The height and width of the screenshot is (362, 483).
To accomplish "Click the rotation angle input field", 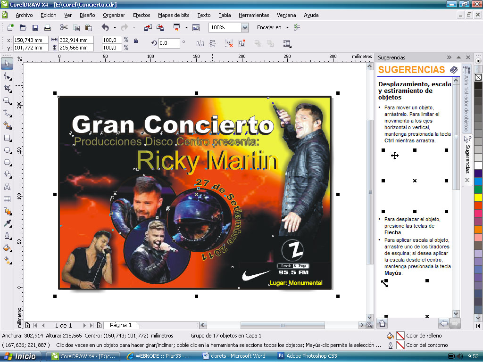I will [169, 43].
